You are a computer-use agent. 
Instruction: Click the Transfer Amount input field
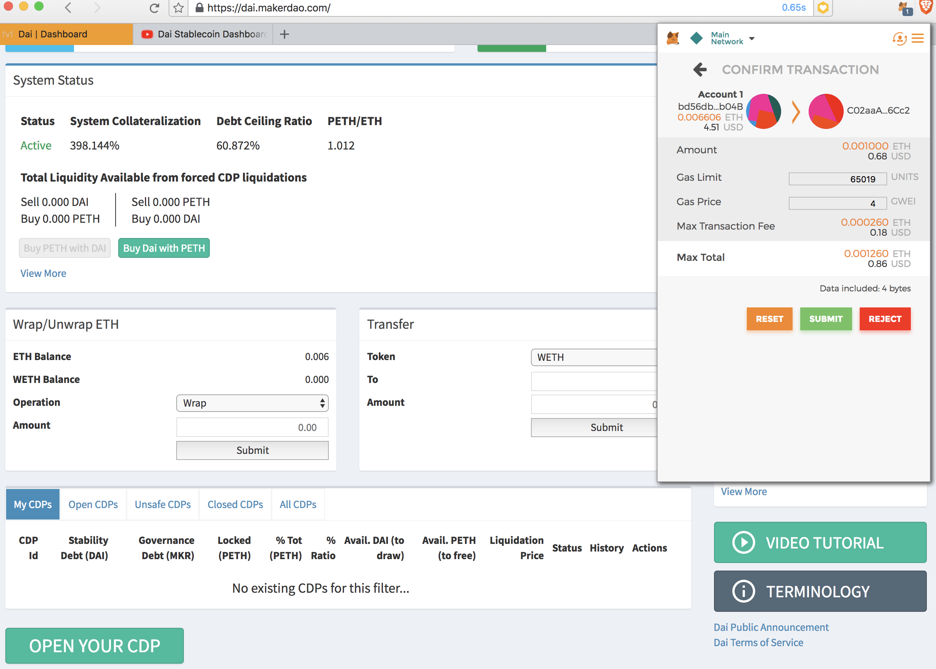[593, 405]
